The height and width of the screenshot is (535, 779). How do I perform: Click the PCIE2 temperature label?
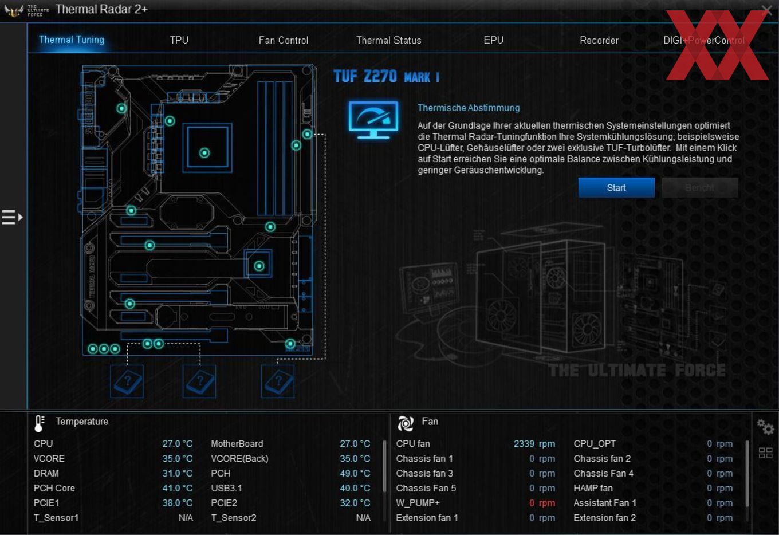click(x=224, y=503)
